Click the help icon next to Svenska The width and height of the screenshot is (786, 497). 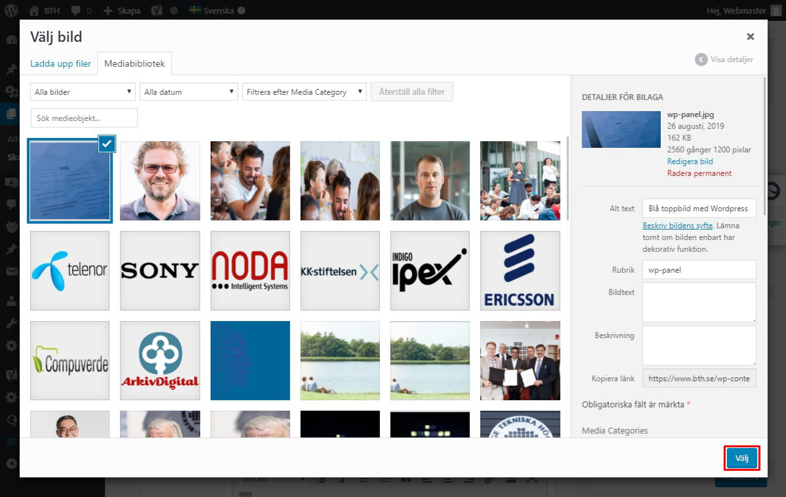tap(242, 10)
